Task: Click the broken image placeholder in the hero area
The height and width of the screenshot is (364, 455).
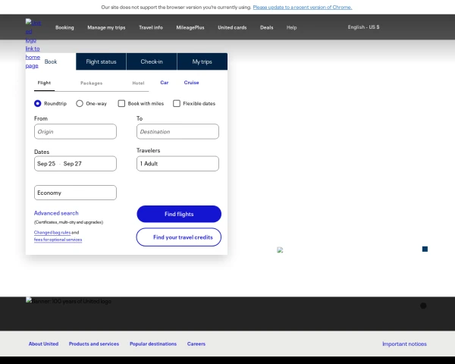Action: (x=280, y=250)
